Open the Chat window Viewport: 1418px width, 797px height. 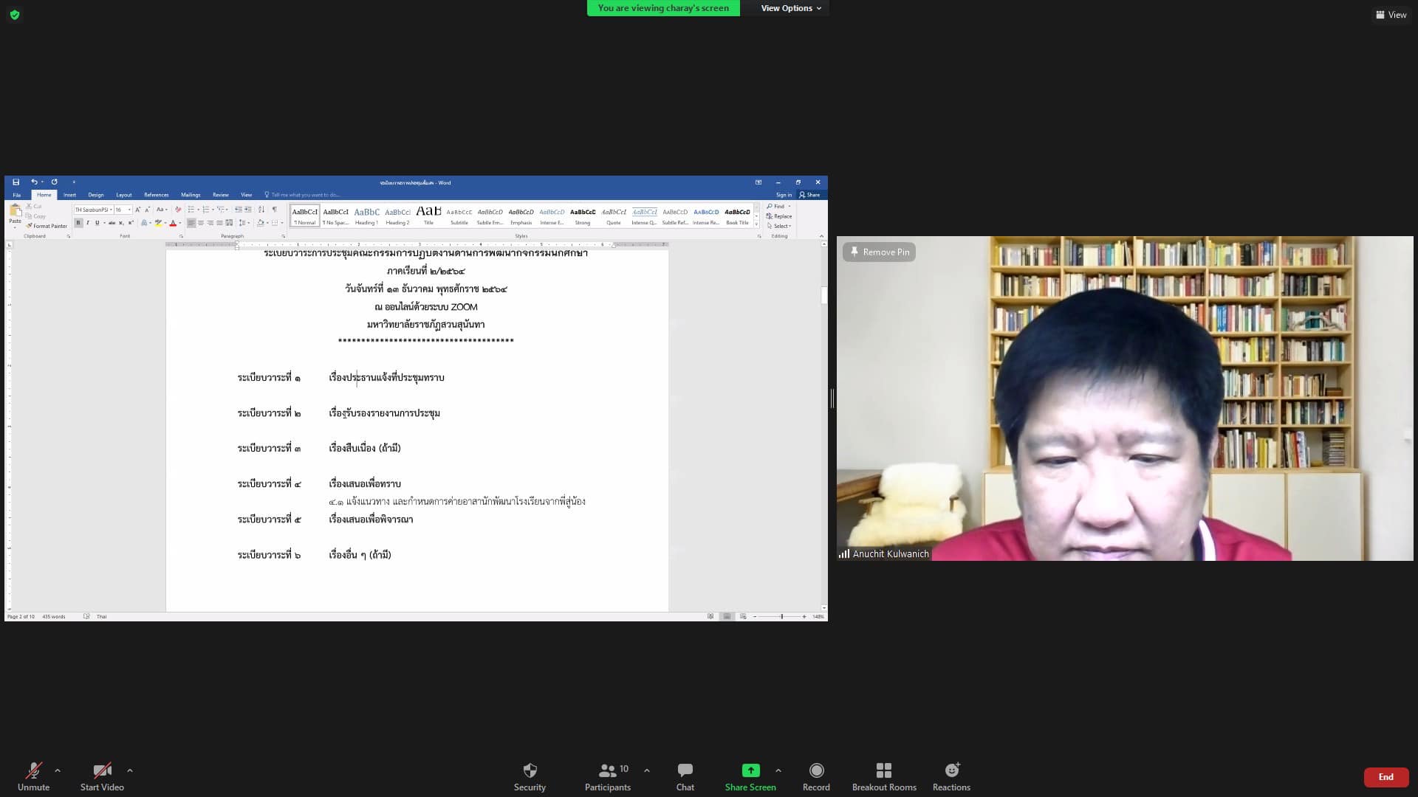pos(685,776)
